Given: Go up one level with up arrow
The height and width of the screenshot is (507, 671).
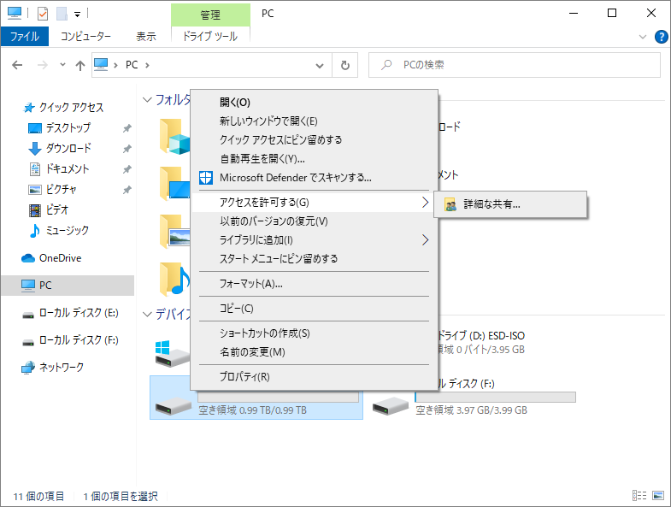Looking at the screenshot, I should (80, 65).
